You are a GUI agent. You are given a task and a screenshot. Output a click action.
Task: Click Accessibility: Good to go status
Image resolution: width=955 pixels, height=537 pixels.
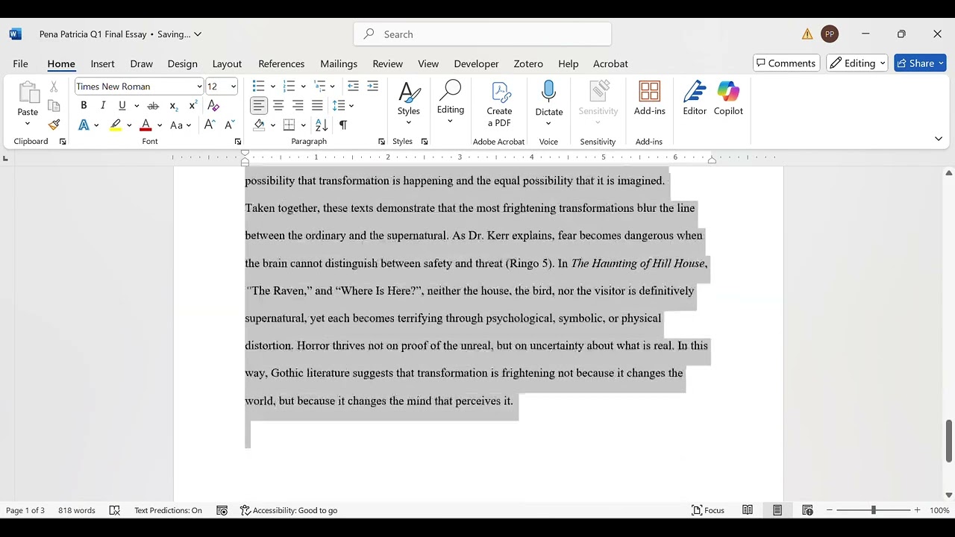(289, 510)
